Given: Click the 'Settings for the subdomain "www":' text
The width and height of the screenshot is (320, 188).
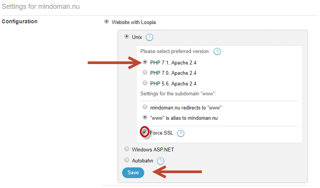Looking at the screenshot, I should click(178, 94).
